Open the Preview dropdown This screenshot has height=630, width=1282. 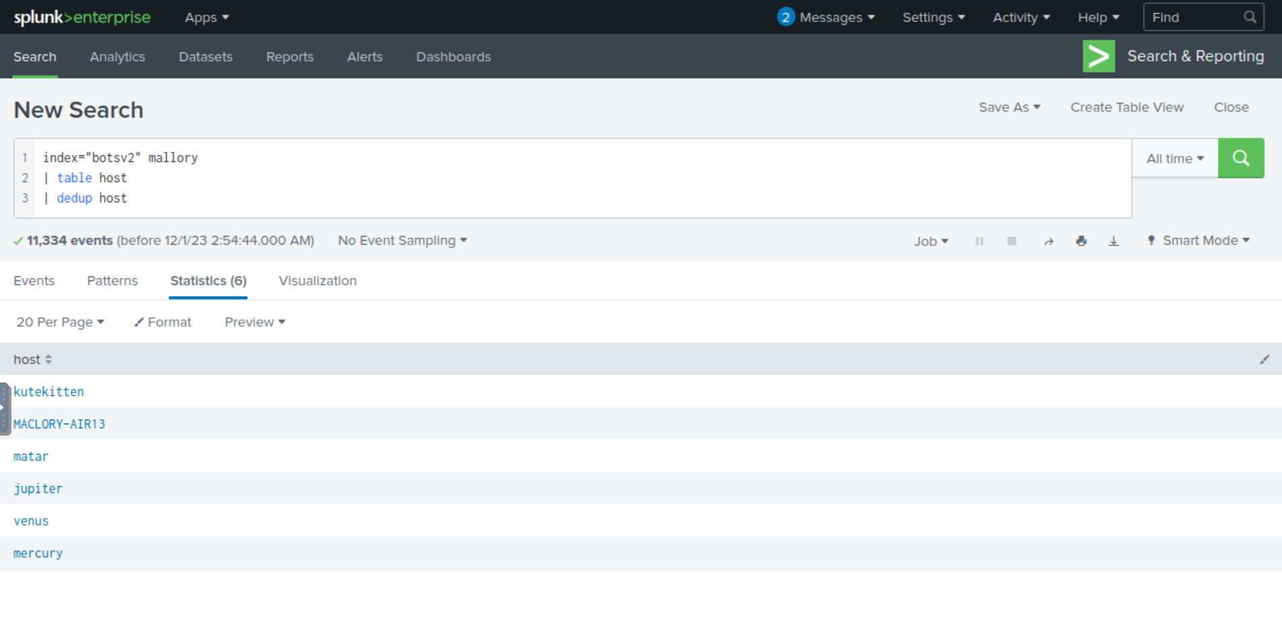255,322
